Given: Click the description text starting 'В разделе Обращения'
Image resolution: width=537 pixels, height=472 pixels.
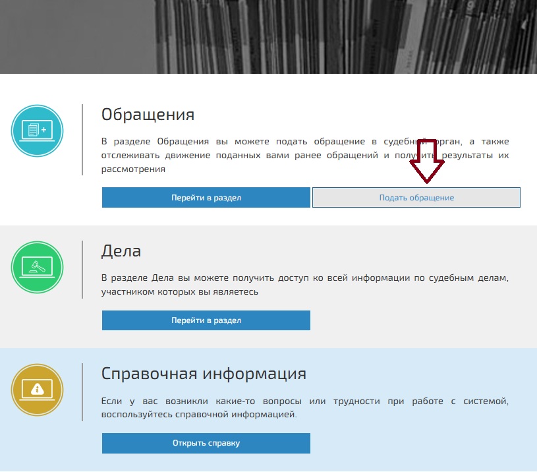Looking at the screenshot, I should (305, 155).
